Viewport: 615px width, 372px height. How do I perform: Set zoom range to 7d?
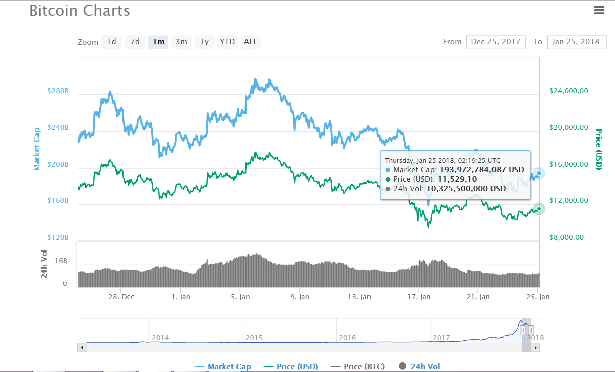click(x=135, y=42)
